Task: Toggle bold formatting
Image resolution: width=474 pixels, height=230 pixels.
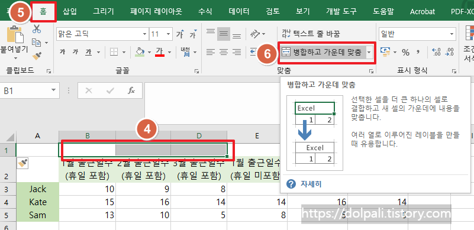Action: point(63,52)
